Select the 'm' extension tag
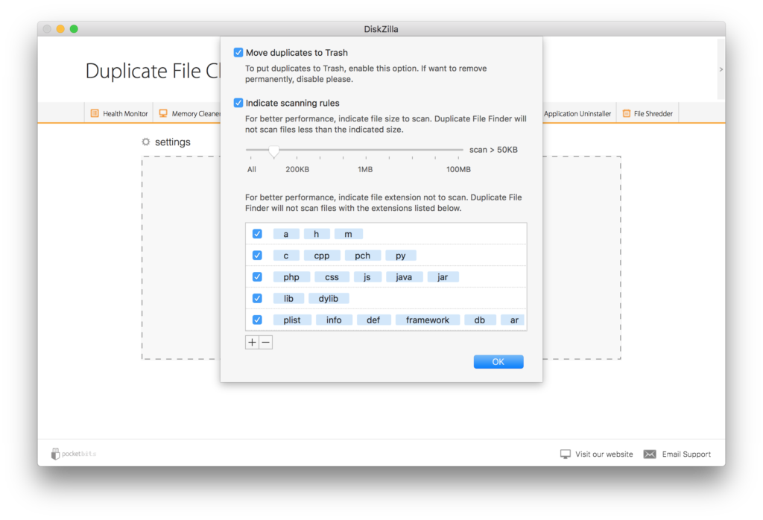This screenshot has height=520, width=763. tap(349, 234)
